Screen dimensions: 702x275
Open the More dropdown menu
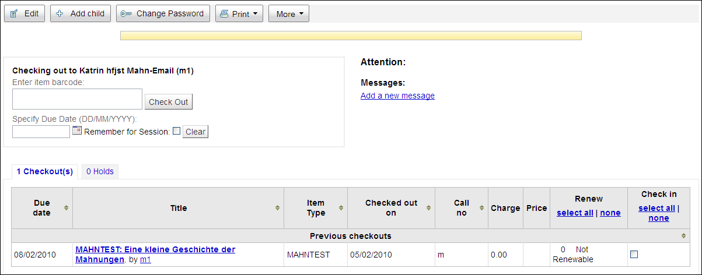(x=288, y=14)
